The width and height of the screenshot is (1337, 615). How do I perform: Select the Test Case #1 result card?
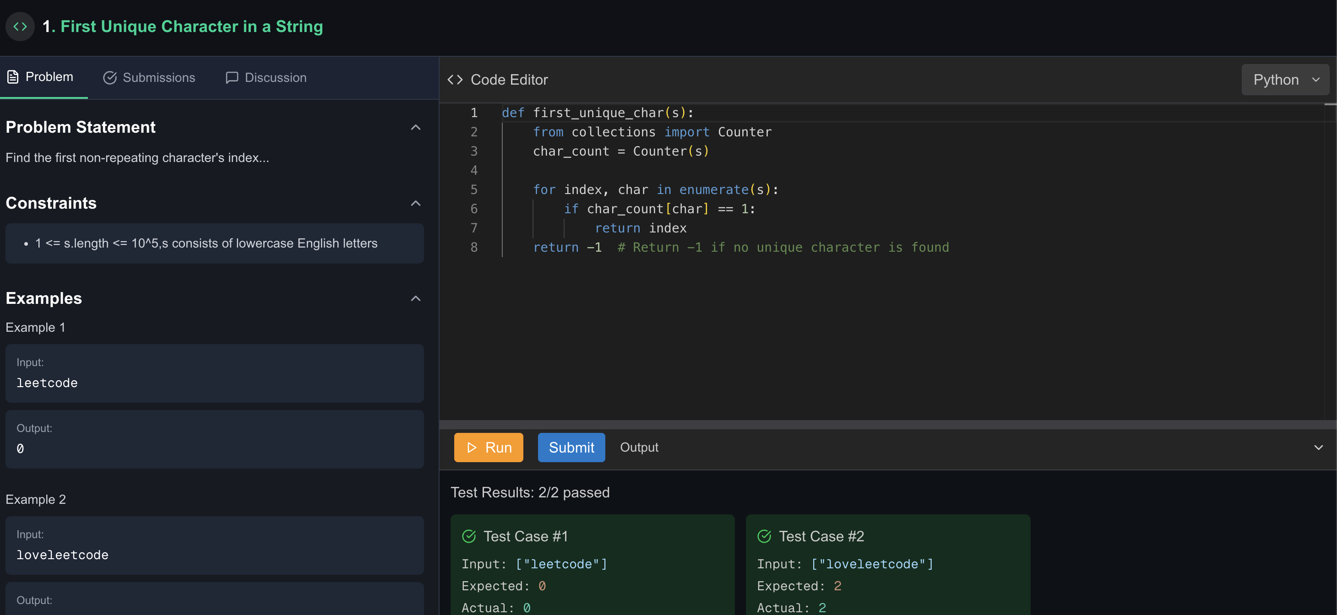[593, 565]
